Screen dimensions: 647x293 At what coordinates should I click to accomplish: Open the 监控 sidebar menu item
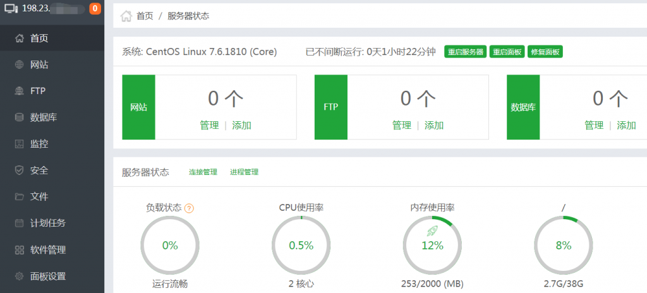[x=39, y=144]
